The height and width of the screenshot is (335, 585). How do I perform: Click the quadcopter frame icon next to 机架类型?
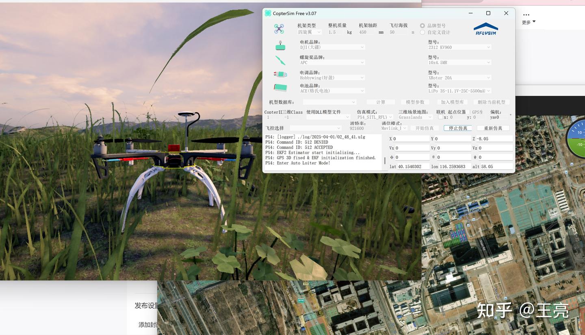[279, 28]
